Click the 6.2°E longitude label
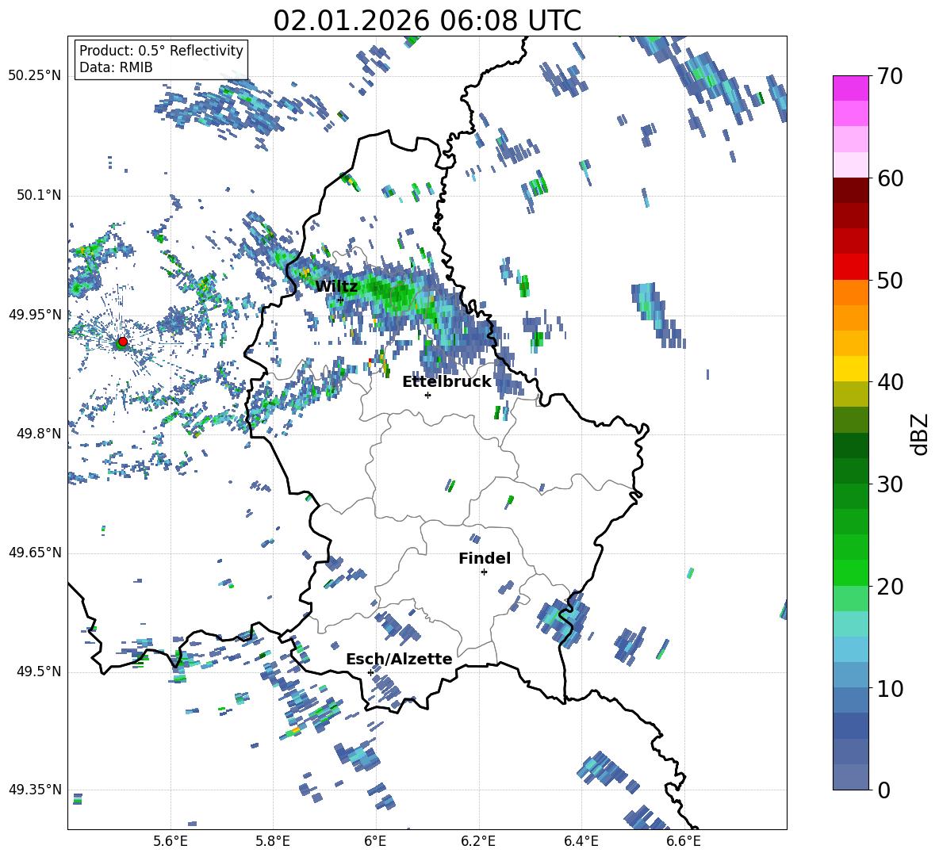Screen dimensions: 939x857 [478, 841]
